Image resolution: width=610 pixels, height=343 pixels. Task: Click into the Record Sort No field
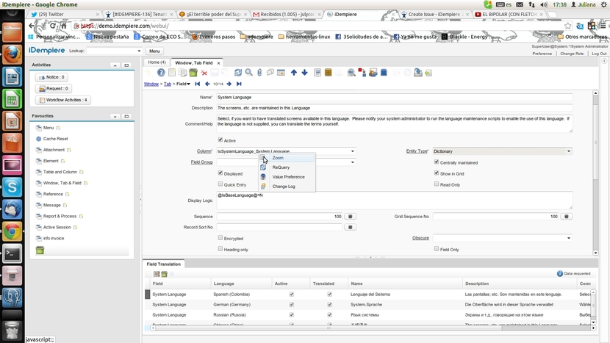(x=279, y=228)
